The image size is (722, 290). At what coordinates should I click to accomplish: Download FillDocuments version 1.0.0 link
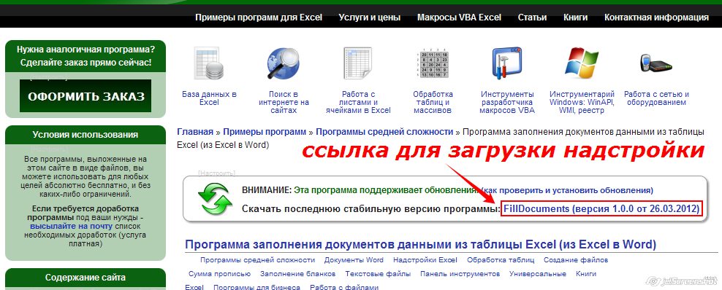click(602, 209)
